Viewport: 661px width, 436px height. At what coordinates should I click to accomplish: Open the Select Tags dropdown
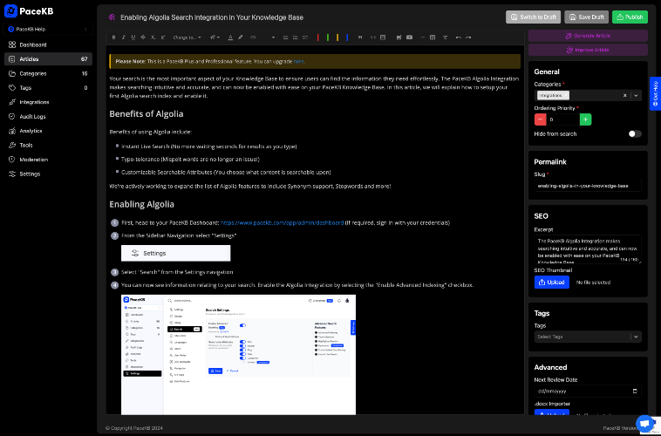click(x=588, y=337)
